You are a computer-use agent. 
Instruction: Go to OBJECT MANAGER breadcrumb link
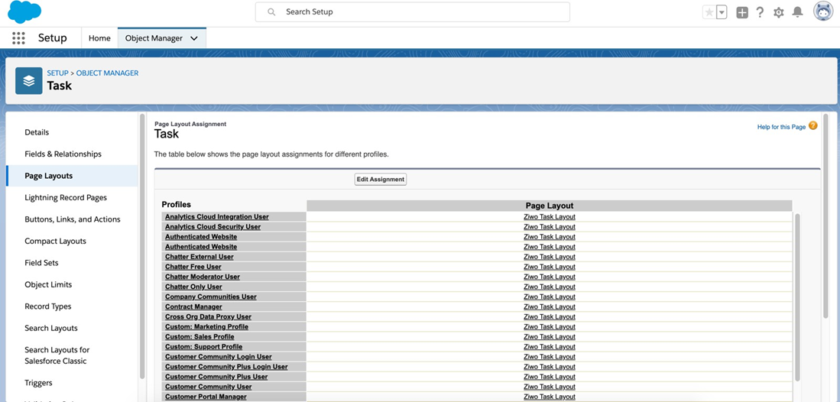tap(107, 73)
